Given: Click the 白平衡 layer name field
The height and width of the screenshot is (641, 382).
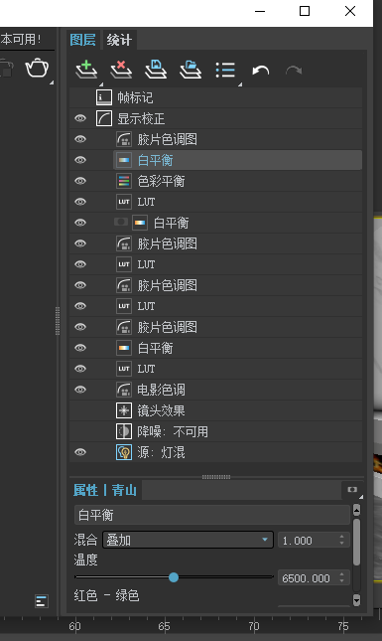Looking at the screenshot, I should click(x=211, y=515).
